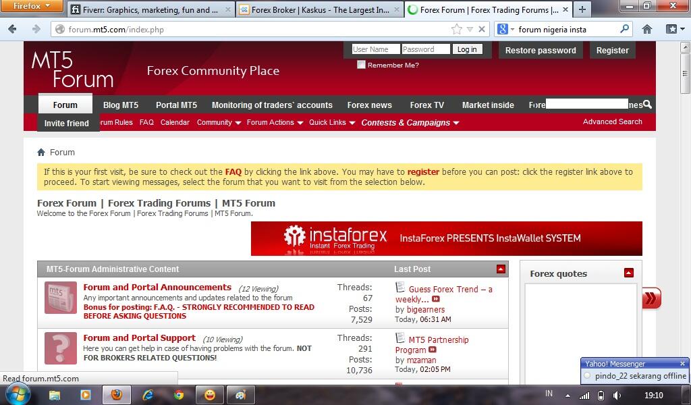Open Windows Explorer from taskbar
This screenshot has width=691, height=405.
click(54, 395)
